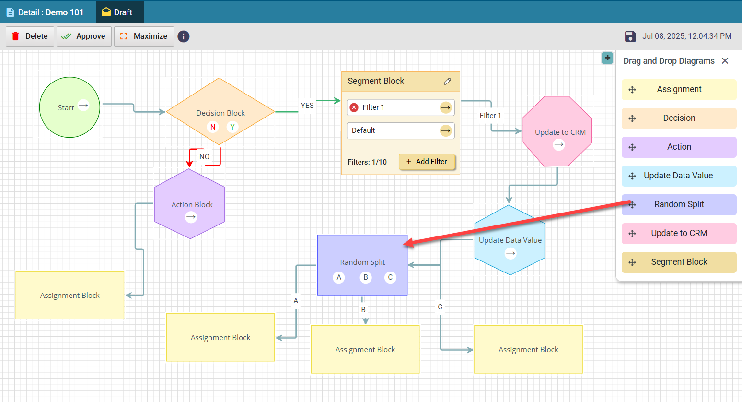Viewport: 742px width, 402px height.
Task: Click the YES connector label
Action: 307,106
